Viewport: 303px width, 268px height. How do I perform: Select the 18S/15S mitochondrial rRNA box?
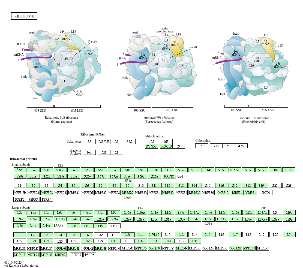pyautogui.click(x=151, y=146)
